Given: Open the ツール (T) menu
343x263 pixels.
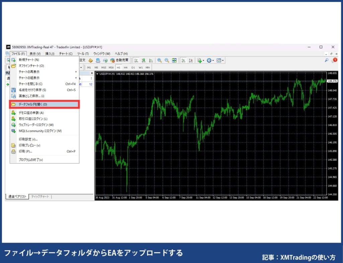Looking at the screenshot, I should coord(83,54).
